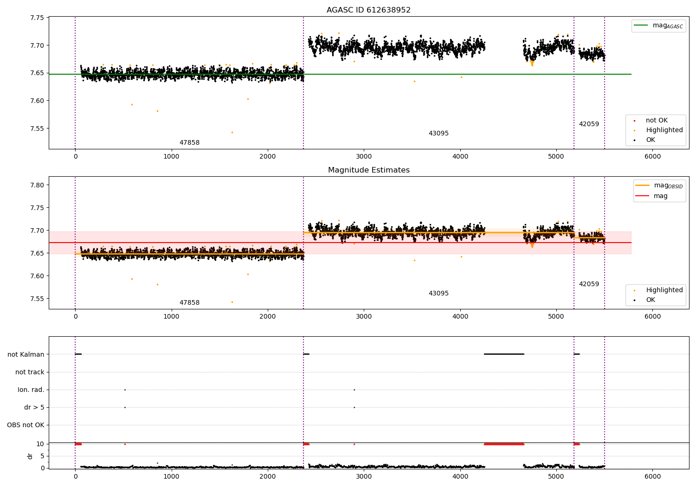This screenshot has height=487, width=696.
Task: Click obsid label 42059 in Magnitude Estimates plot
Action: click(589, 284)
